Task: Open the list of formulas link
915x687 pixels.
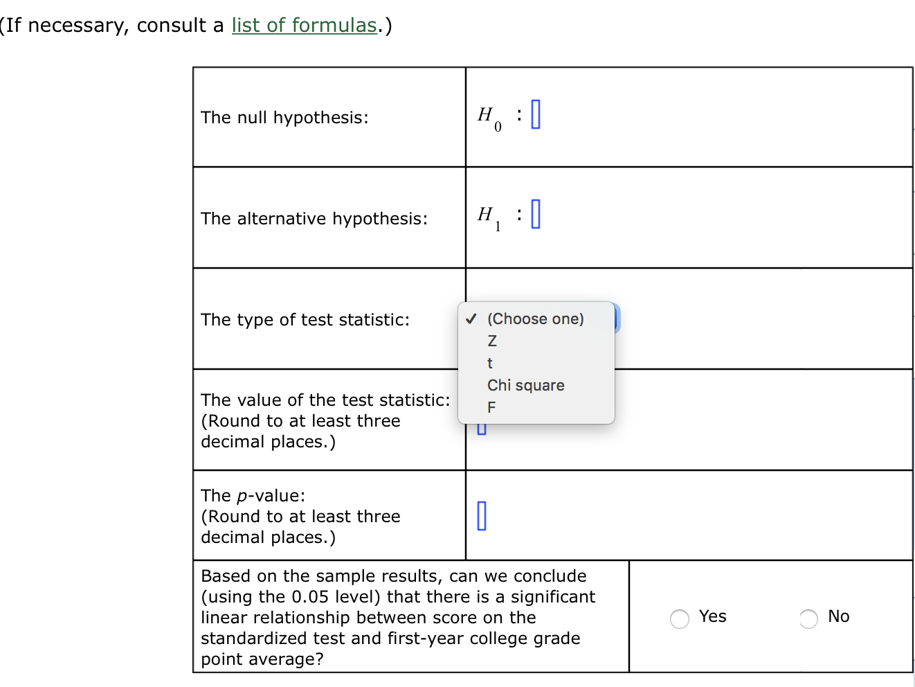Action: [x=303, y=25]
